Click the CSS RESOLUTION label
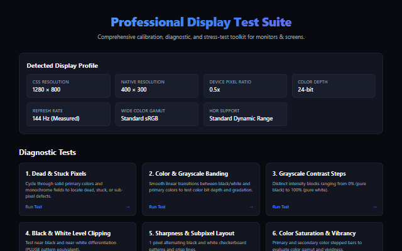The width and height of the screenshot is (402, 251). pos(50,82)
